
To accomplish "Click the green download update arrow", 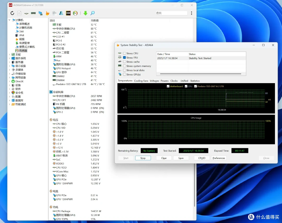I will tap(85, 13).
